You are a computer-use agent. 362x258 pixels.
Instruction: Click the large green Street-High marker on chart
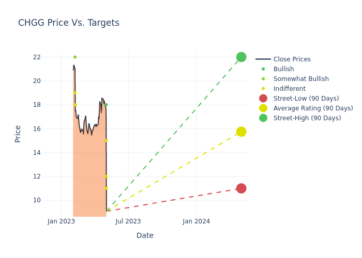(x=241, y=57)
